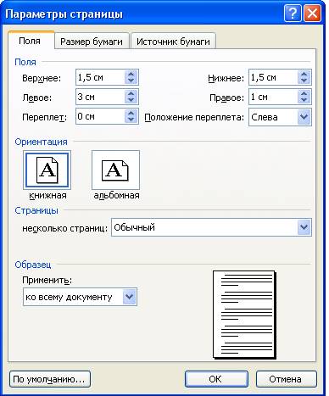Click the Страницы section heading

coord(36,210)
